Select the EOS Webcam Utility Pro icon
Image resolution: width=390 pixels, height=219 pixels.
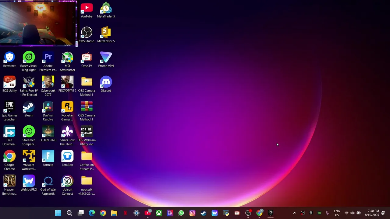coord(87,136)
